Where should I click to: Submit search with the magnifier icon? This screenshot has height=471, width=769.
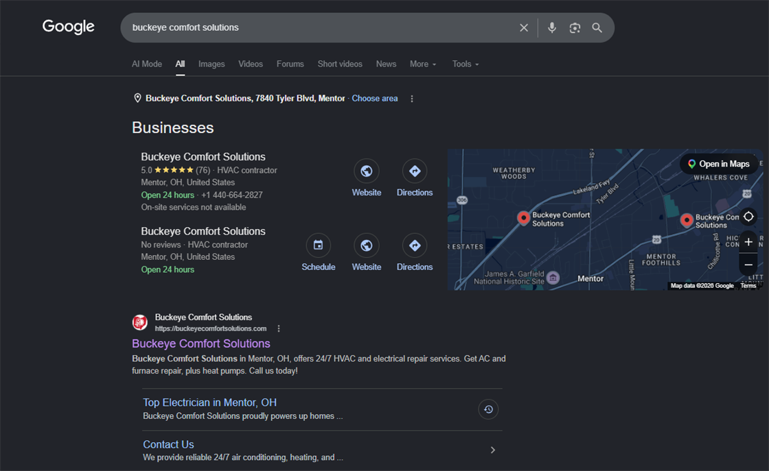(597, 28)
